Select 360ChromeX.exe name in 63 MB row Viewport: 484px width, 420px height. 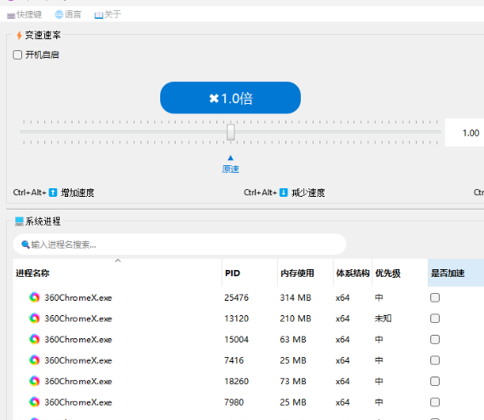(x=78, y=339)
